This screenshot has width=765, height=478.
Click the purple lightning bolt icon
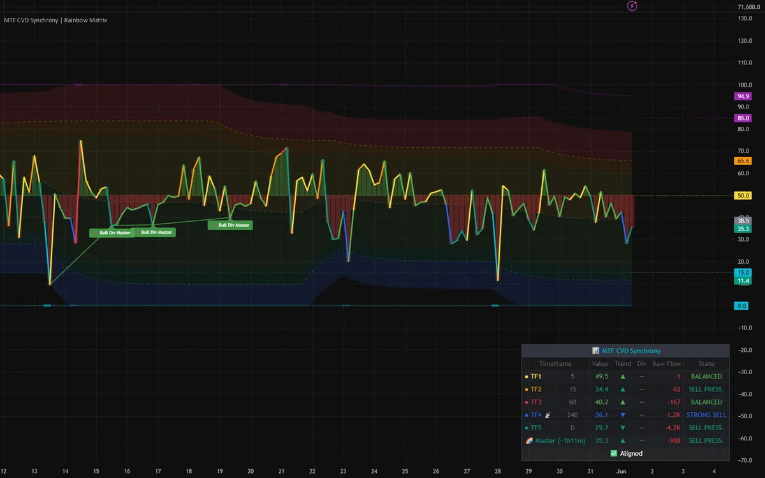(632, 6)
